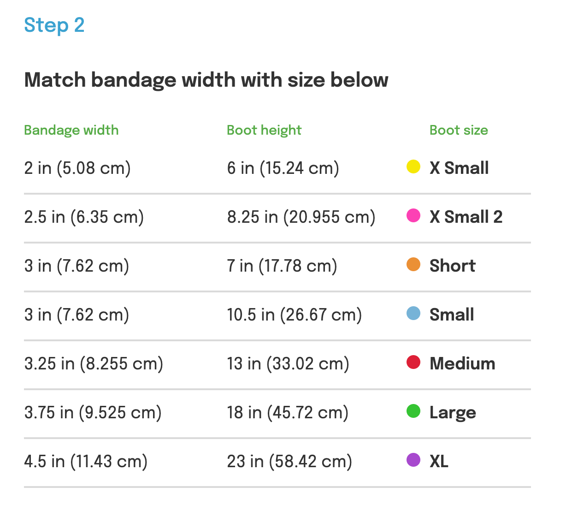Image resolution: width=566 pixels, height=511 pixels.
Task: Click the green Large size dot
Action: [x=413, y=411]
